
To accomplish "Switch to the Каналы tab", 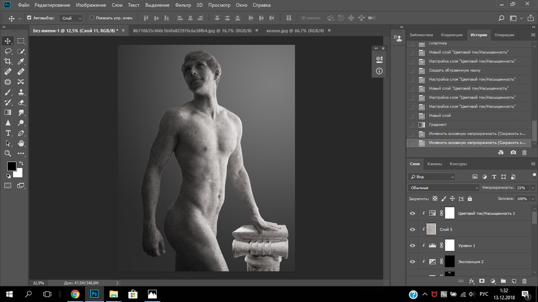I will tap(434, 164).
